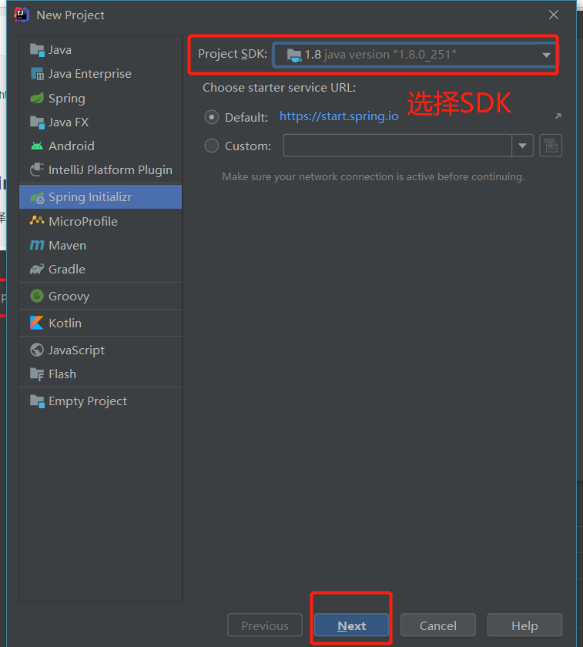Screen dimensions: 583x647
Task: Choose the Kotlin project type
Action: tap(101, 323)
